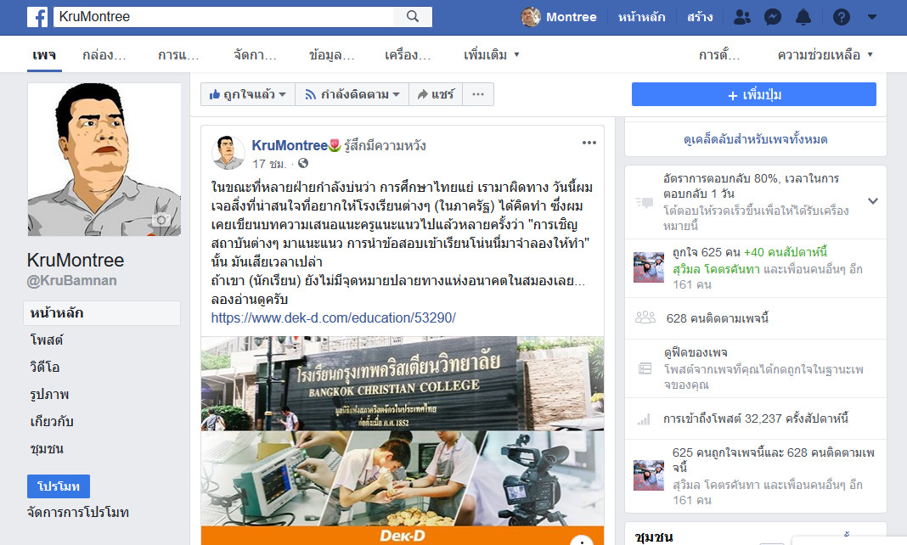Open the post options three-dot menu
Image resolution: width=907 pixels, height=545 pixels.
589,143
